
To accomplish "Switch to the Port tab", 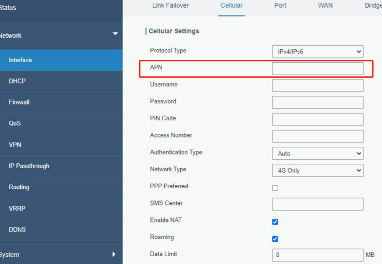I will click(x=280, y=5).
